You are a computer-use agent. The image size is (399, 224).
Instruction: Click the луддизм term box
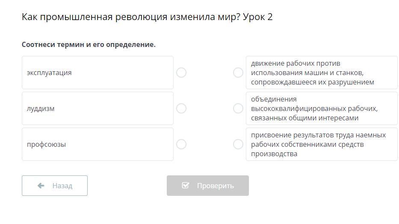click(98, 108)
